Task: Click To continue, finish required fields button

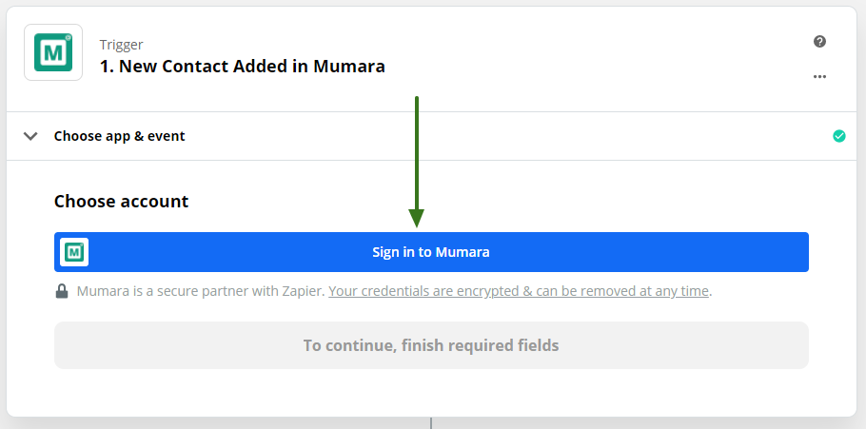Action: [x=431, y=345]
